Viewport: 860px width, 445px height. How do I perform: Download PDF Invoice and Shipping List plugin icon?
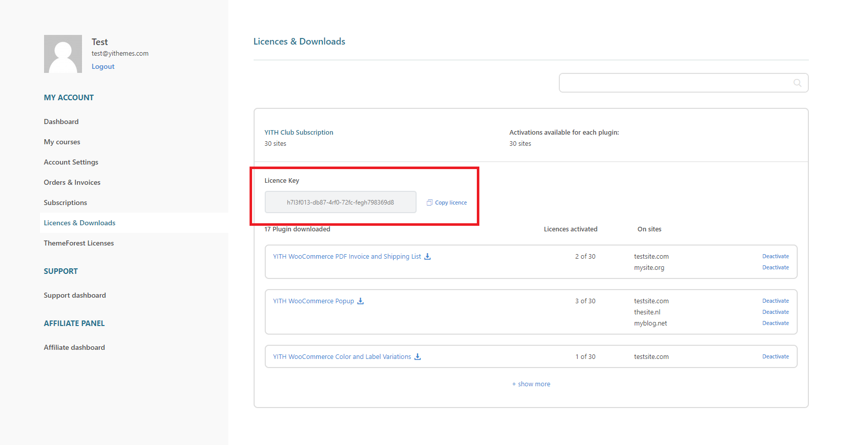[x=427, y=257]
